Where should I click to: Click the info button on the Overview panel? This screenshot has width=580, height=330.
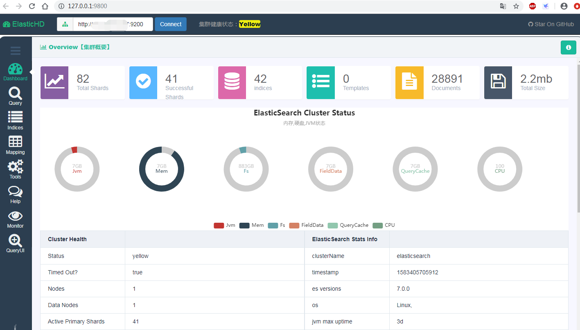pos(568,47)
